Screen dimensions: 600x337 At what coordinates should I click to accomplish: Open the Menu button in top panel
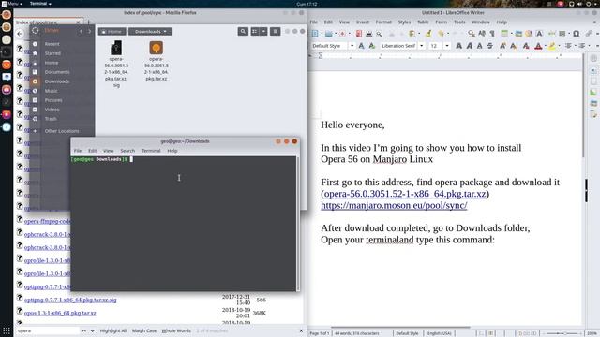pos(12,4)
